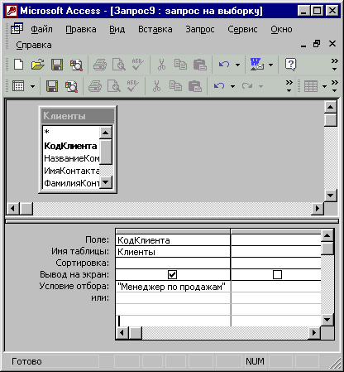The image size is (344, 372).
Task: Click Сортировка cell of first column
Action: [173, 263]
